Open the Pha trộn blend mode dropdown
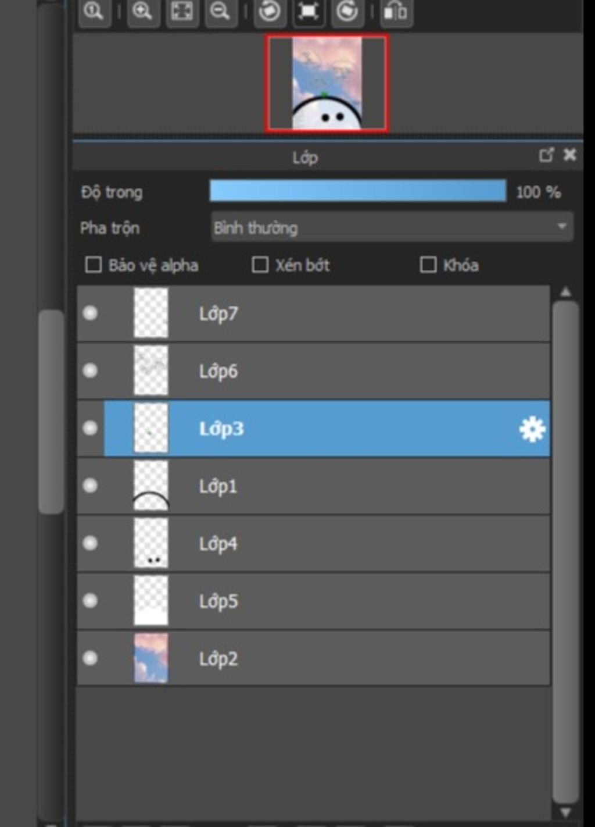This screenshot has width=595, height=827. click(392, 227)
